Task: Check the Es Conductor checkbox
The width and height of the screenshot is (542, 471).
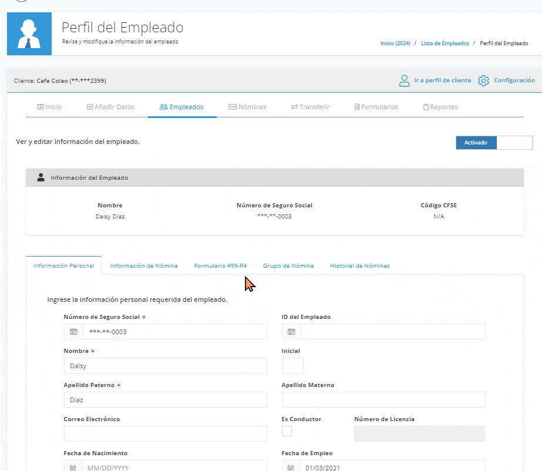Action: coord(287,431)
